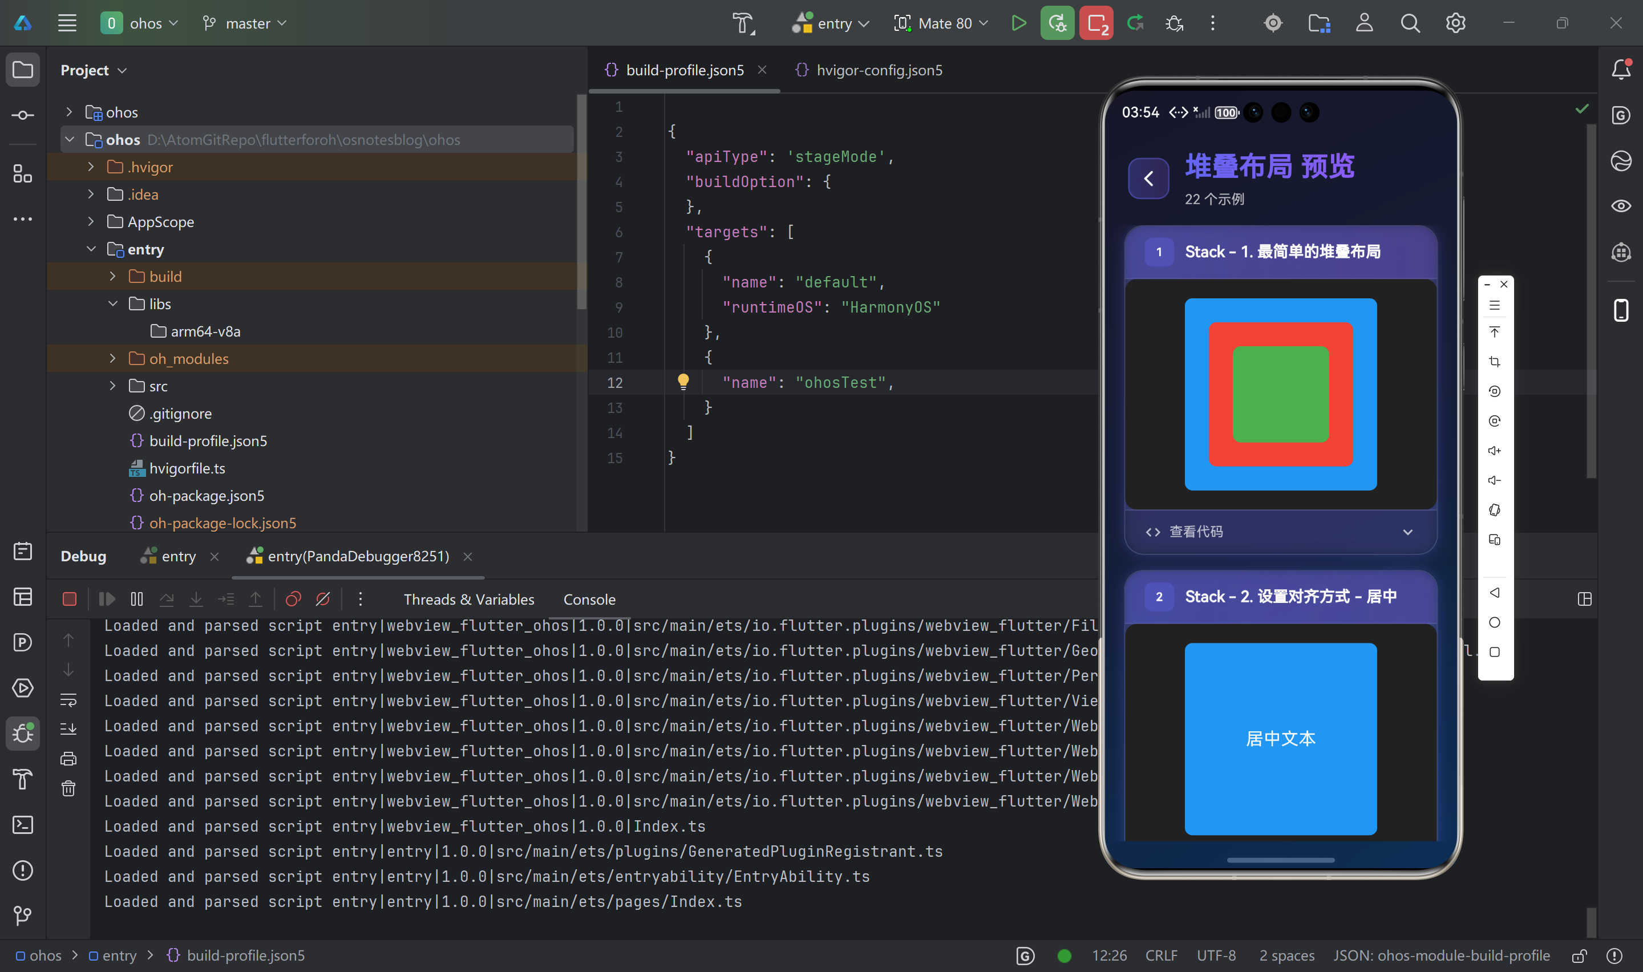The width and height of the screenshot is (1643, 972).
Task: Clear the console with the trash icon
Action: [x=68, y=788]
